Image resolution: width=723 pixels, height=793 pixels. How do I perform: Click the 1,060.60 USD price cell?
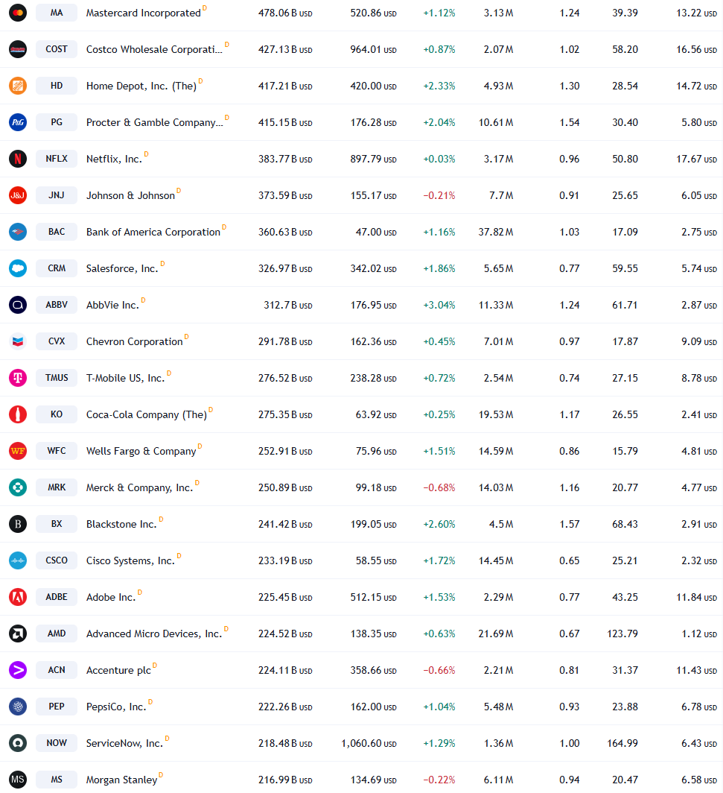pos(369,743)
